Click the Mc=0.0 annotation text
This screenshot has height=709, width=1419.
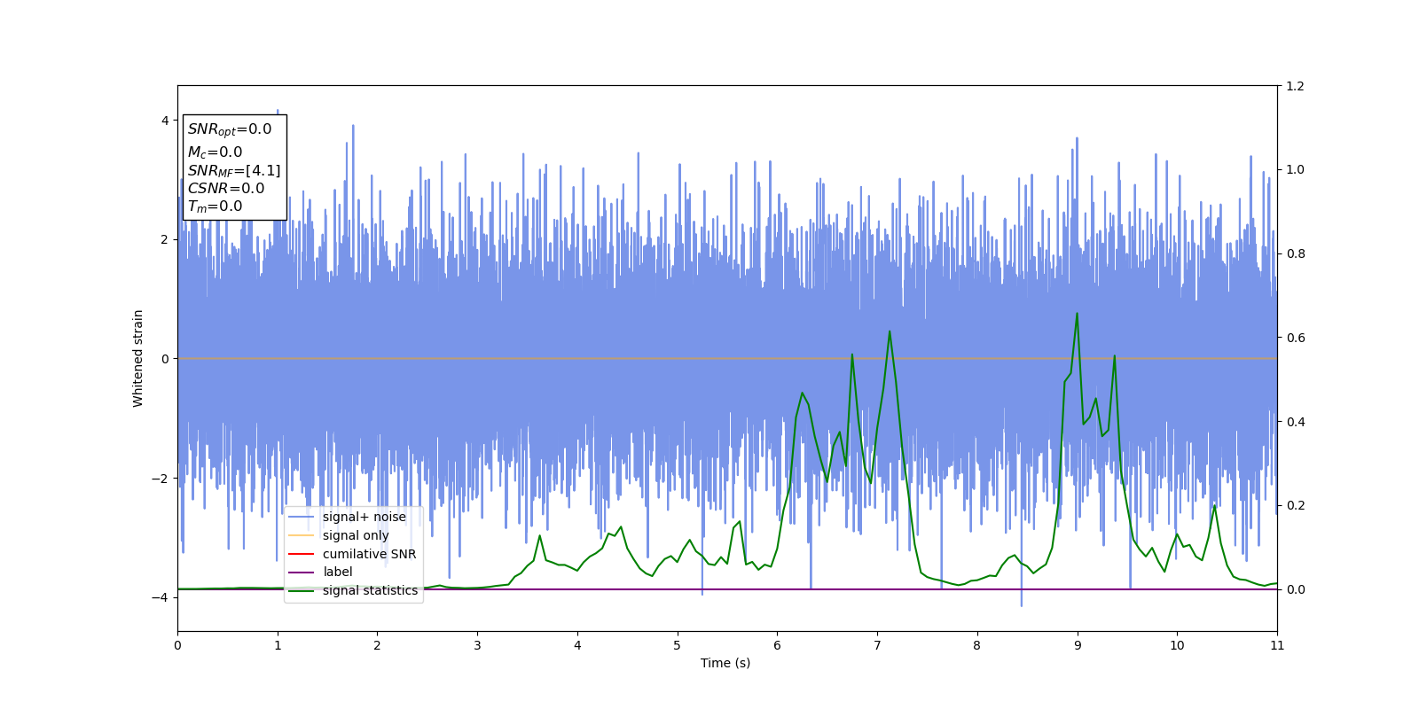[x=215, y=152]
